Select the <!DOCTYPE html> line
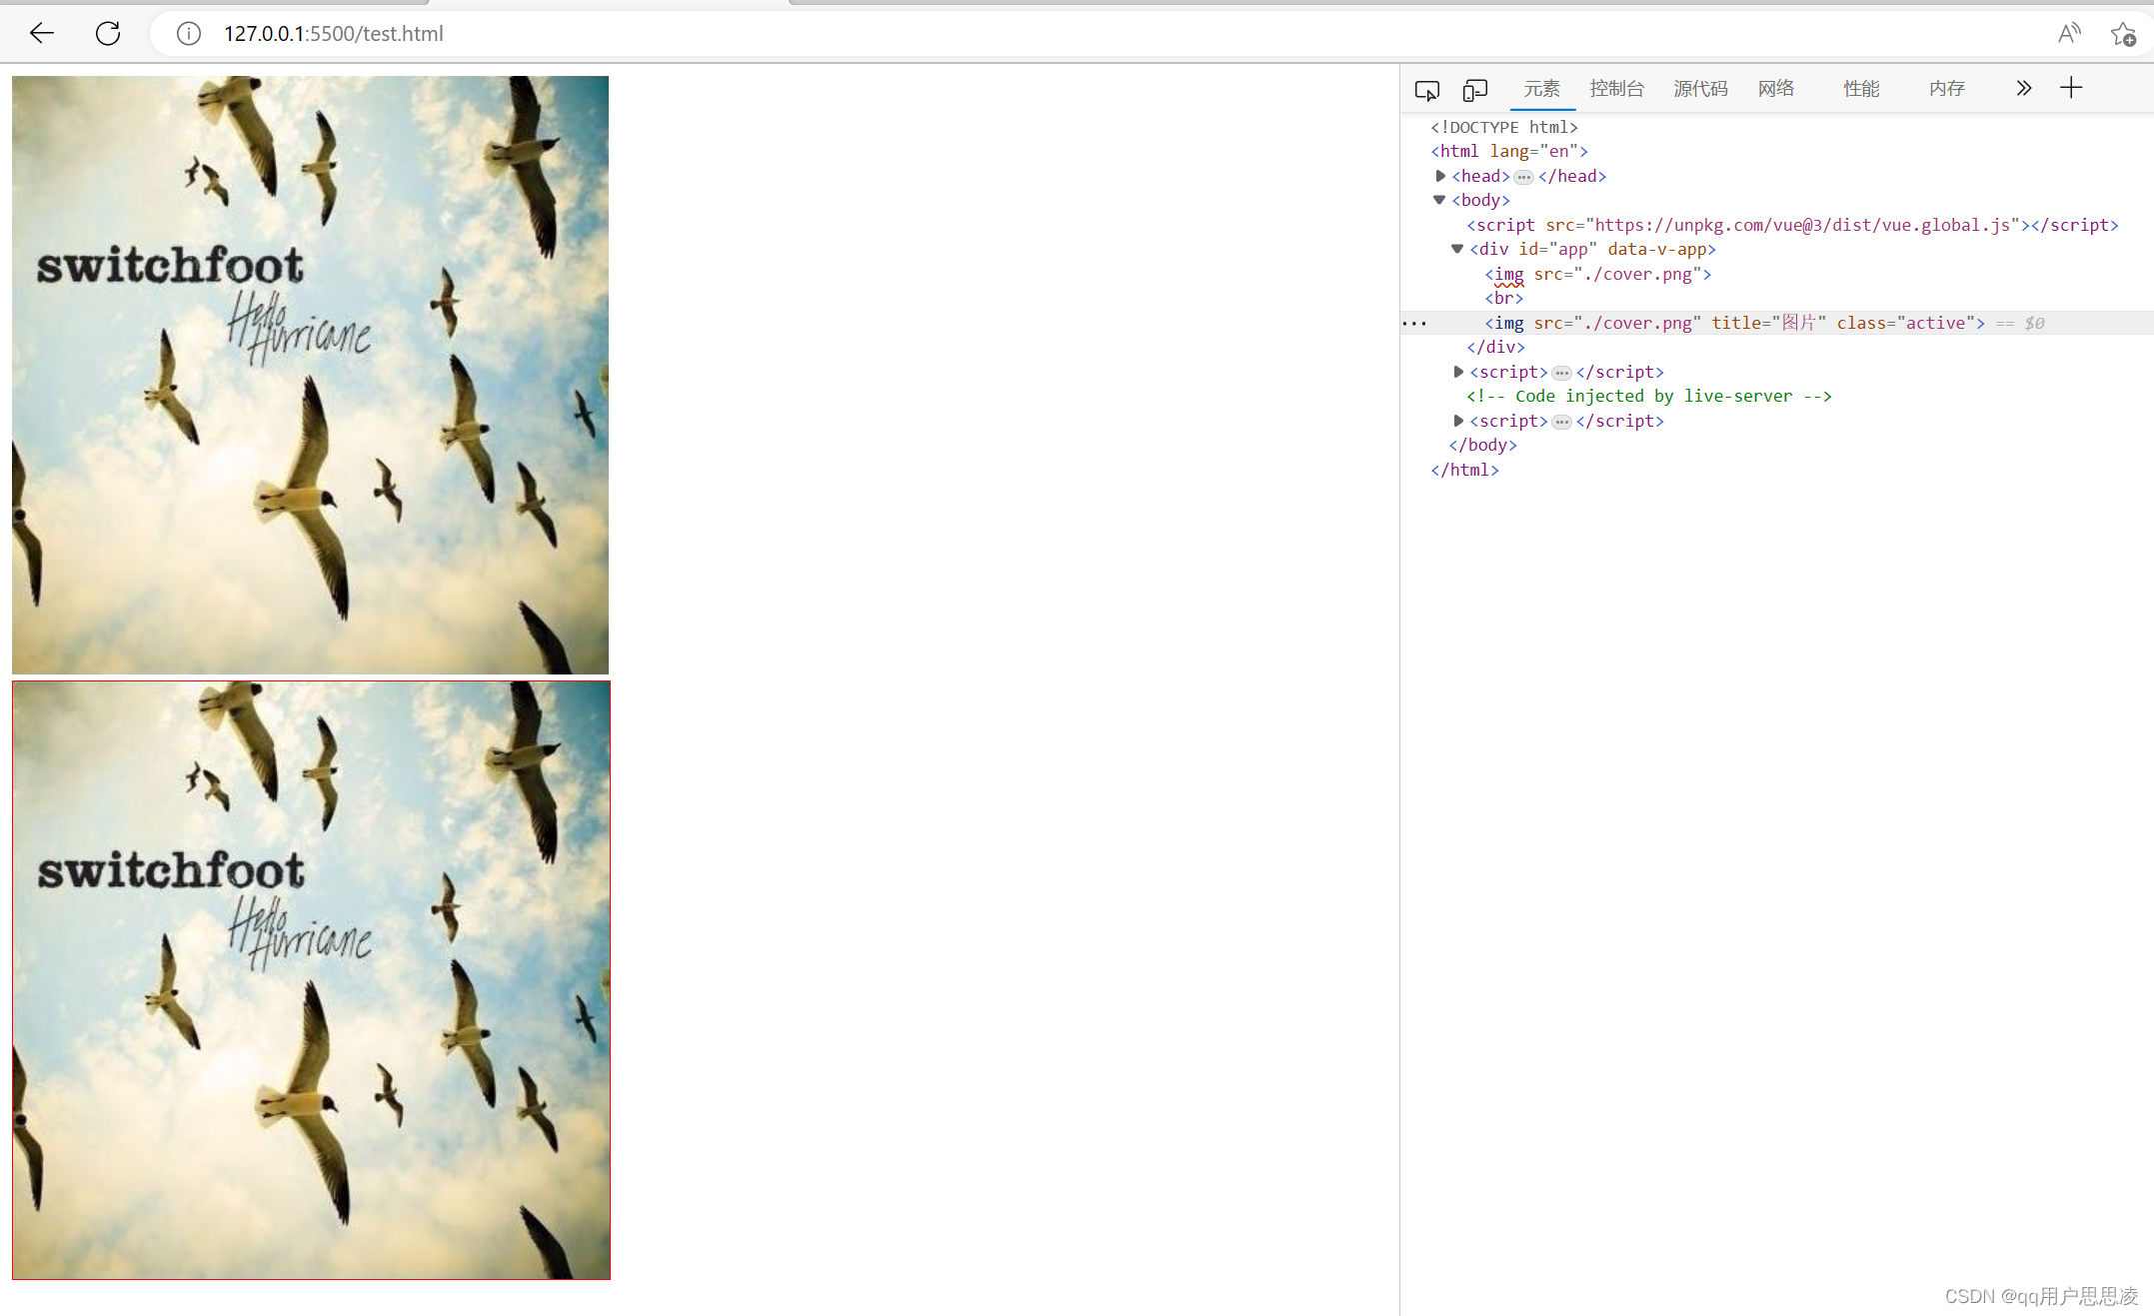The height and width of the screenshot is (1316, 2154). coord(1504,127)
